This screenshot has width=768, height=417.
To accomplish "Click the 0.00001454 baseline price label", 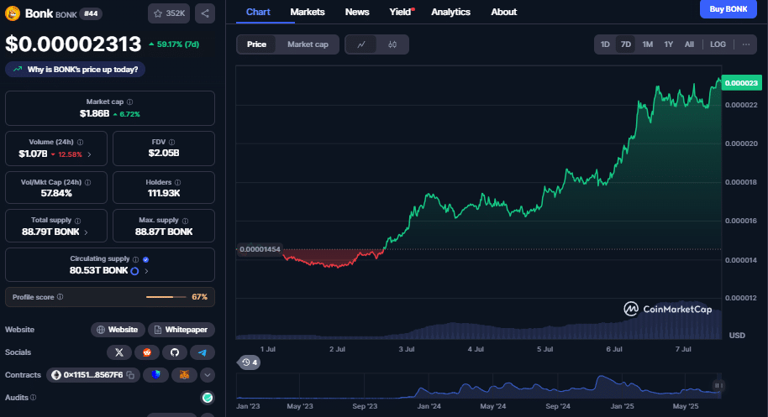I will pos(260,249).
